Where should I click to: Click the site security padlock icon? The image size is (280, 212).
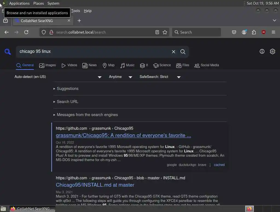point(51,32)
